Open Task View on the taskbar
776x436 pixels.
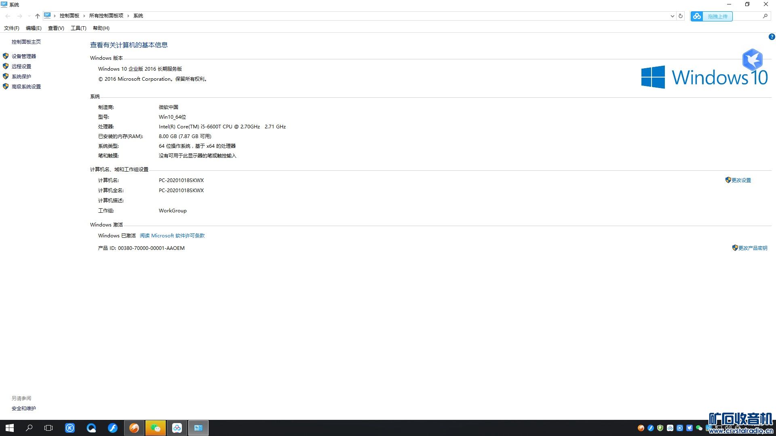click(x=48, y=428)
